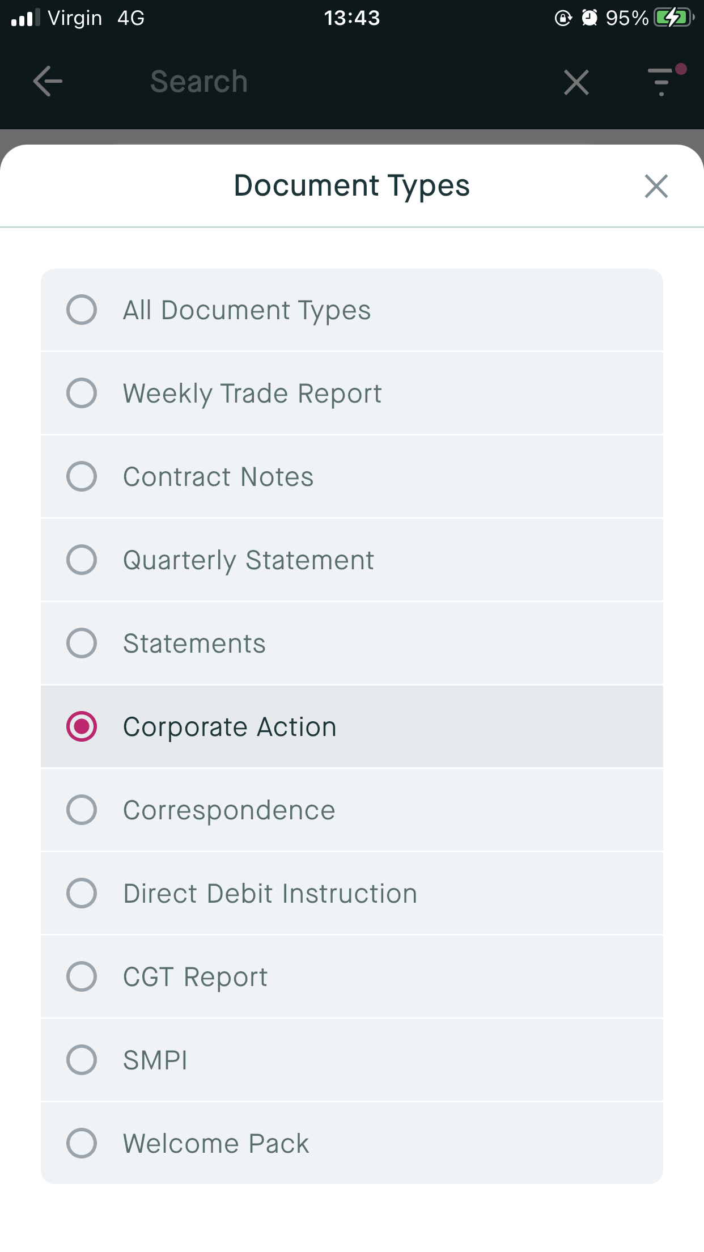Select All Document Types radio button

pyautogui.click(x=82, y=310)
